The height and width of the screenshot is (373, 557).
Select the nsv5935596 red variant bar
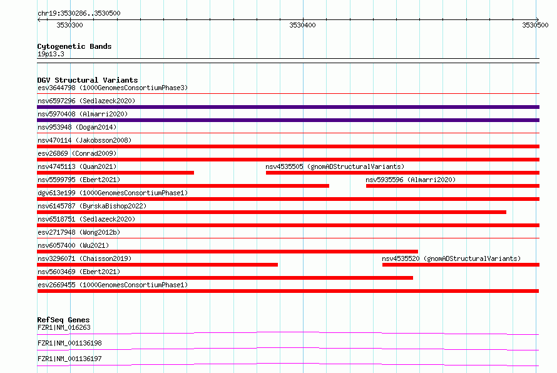coord(452,186)
